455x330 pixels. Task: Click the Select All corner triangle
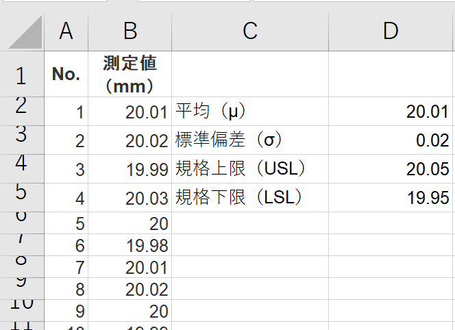click(x=26, y=32)
